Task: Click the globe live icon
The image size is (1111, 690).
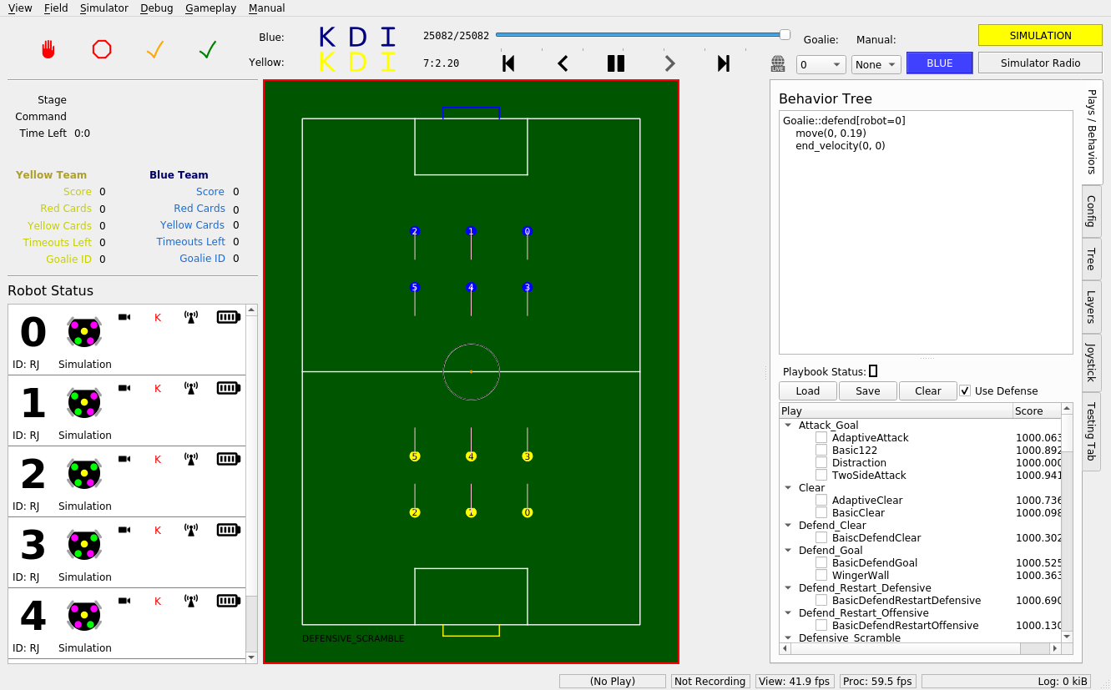Action: [778, 64]
